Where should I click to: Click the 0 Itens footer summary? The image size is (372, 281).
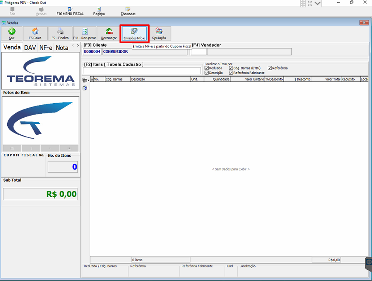click(161, 260)
